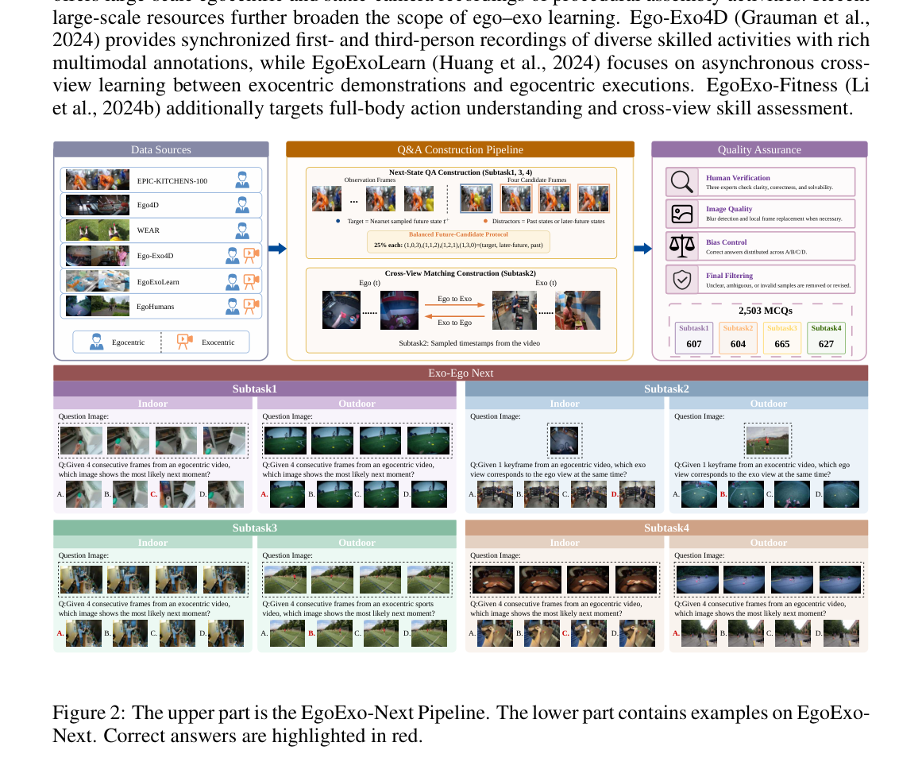
Task: Click the orange camera icon in the EgoHumans row
Action: tap(251, 306)
